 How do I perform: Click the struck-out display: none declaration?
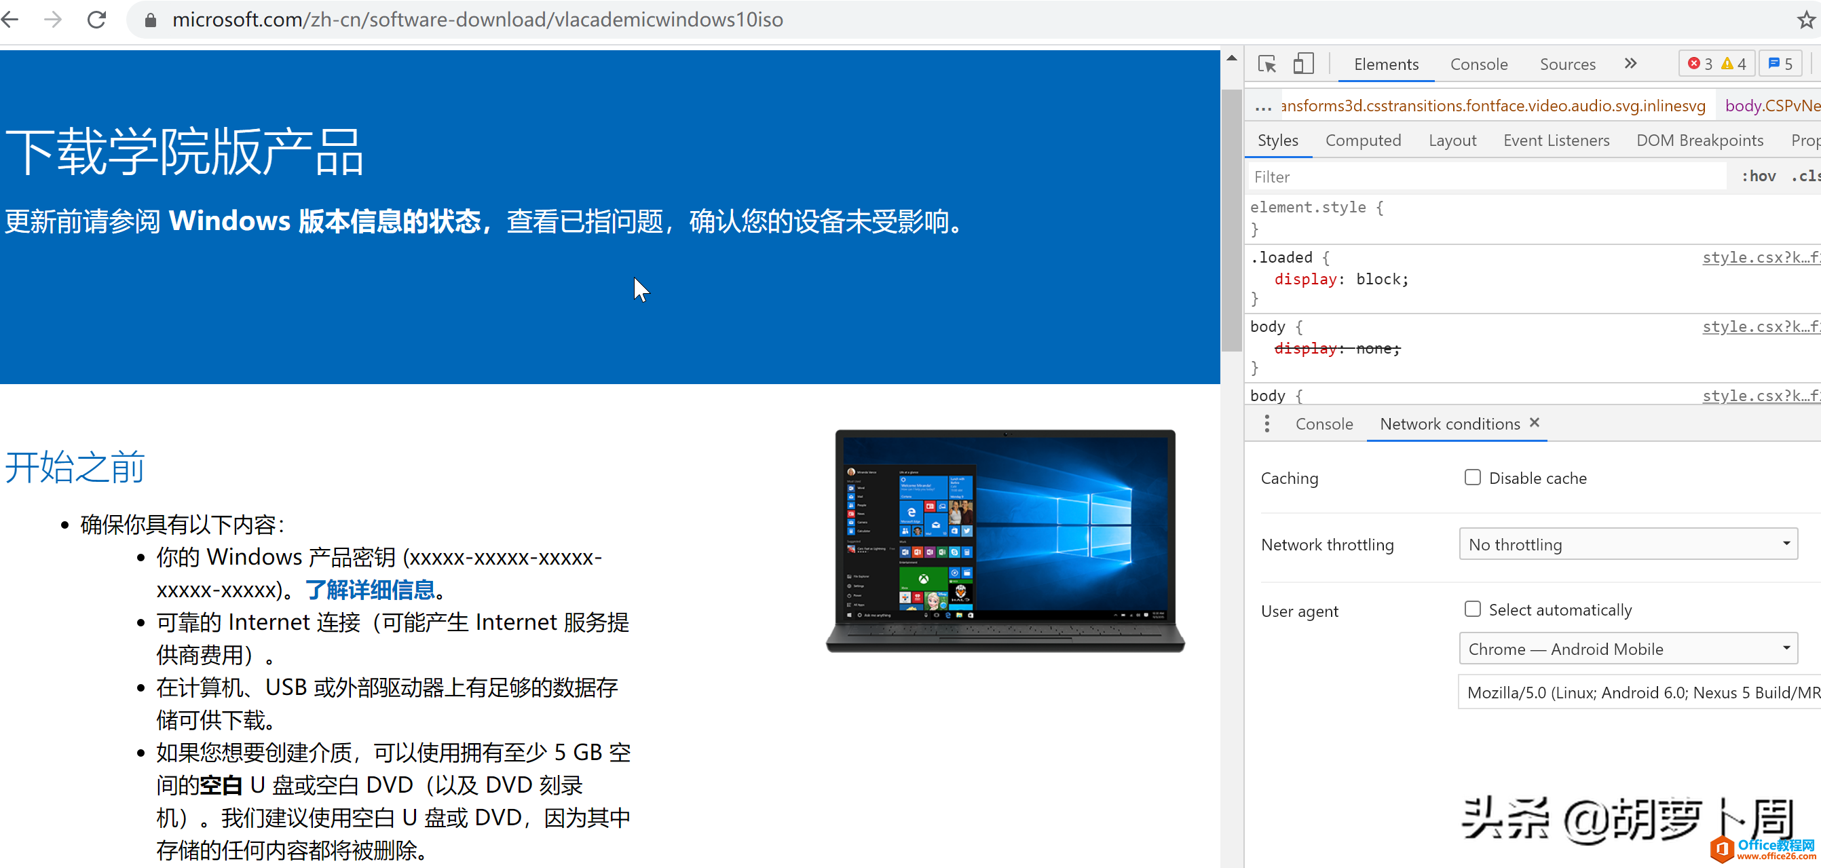[1336, 348]
